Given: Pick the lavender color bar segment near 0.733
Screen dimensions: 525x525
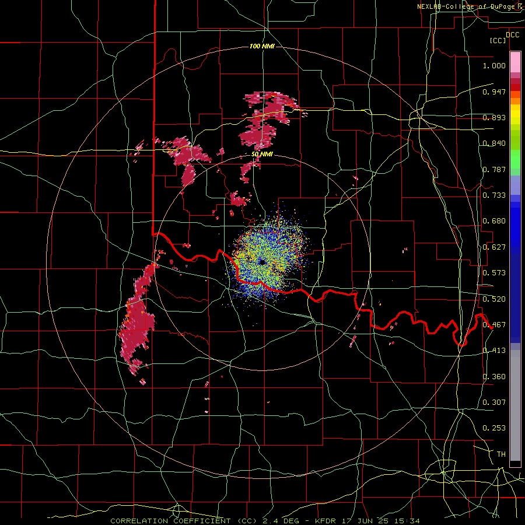Looking at the screenshot, I should click(515, 185).
